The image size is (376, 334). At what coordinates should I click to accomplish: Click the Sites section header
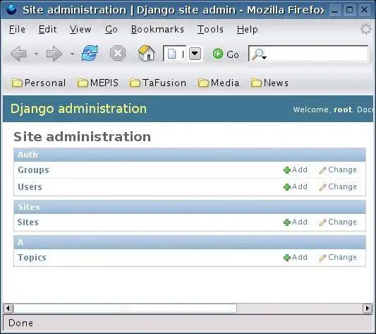pyautogui.click(x=190, y=207)
